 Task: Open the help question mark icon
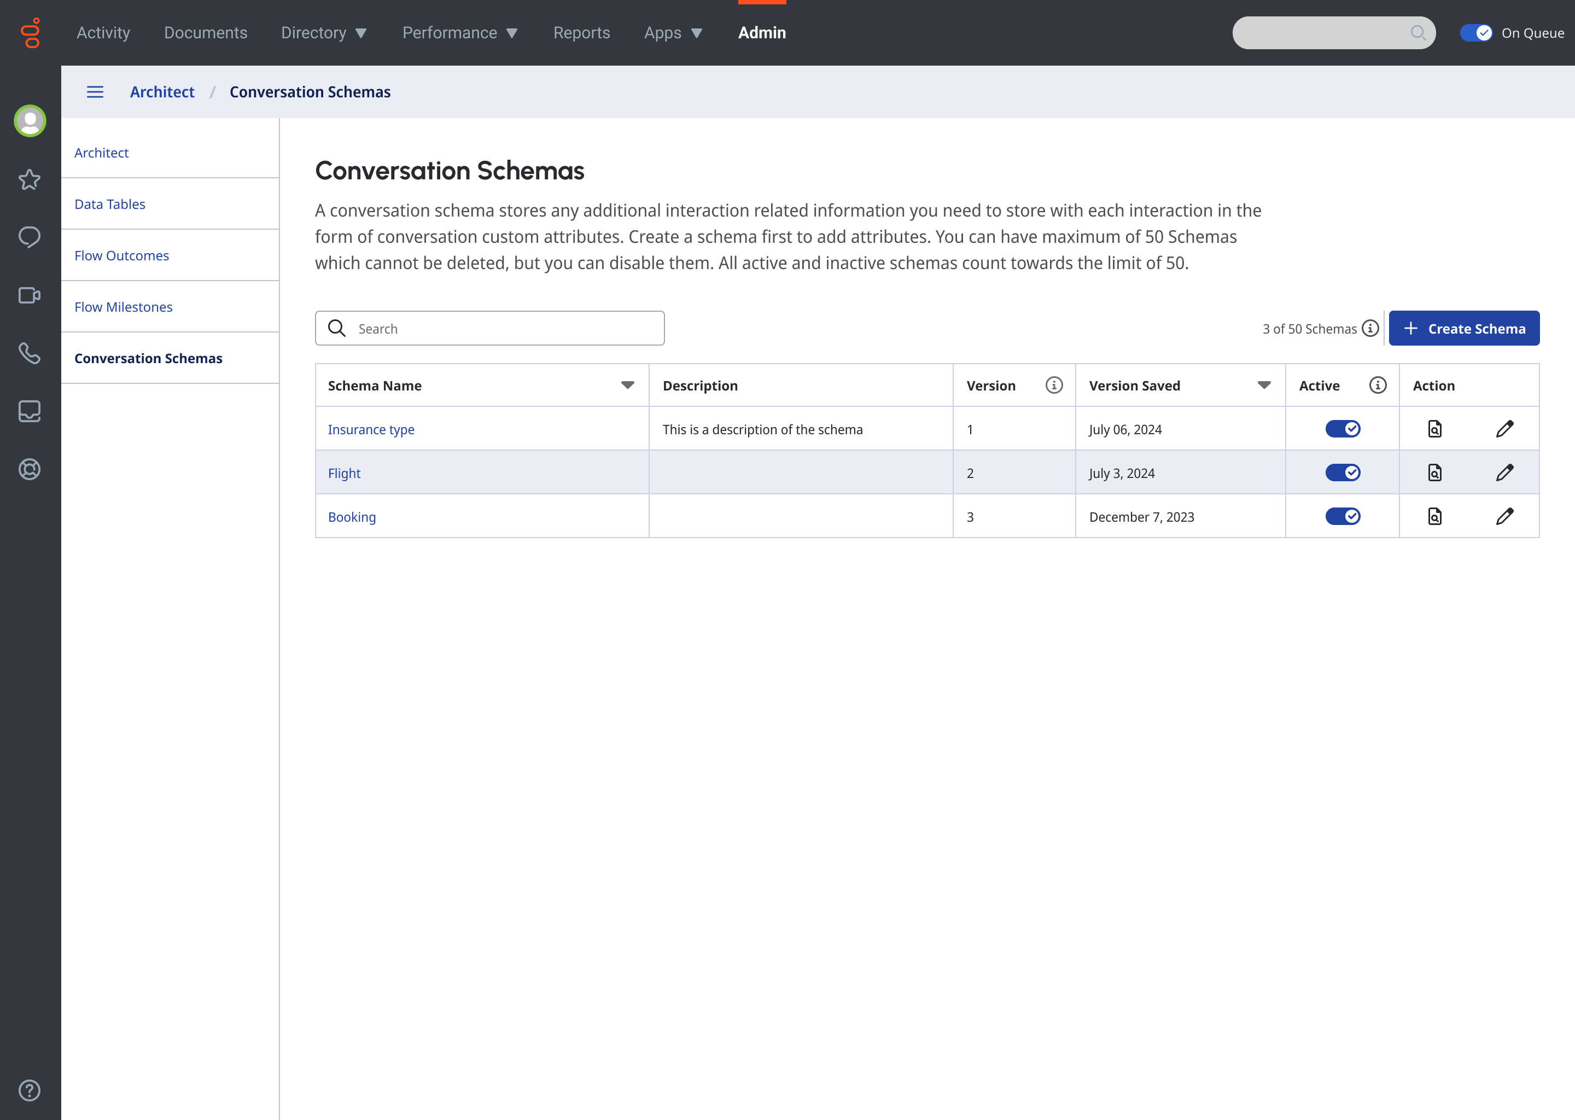(x=30, y=1090)
